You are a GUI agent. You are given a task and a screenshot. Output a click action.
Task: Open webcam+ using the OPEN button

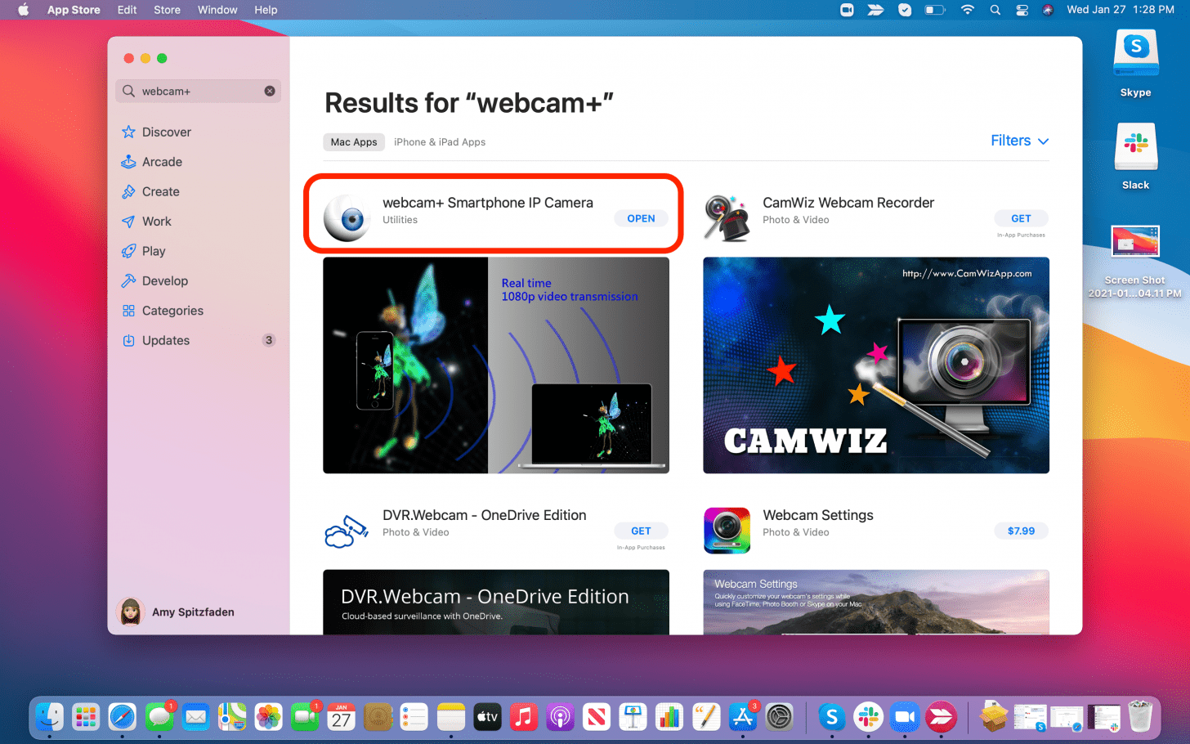click(x=641, y=218)
